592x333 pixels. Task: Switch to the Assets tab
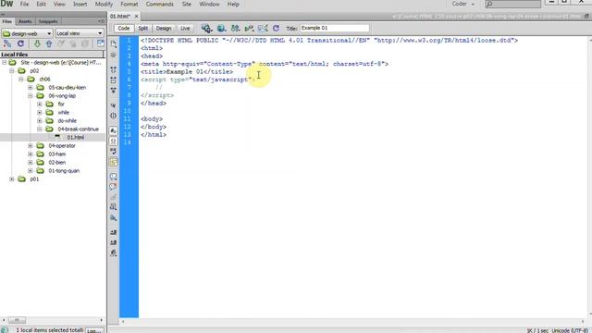(25, 21)
